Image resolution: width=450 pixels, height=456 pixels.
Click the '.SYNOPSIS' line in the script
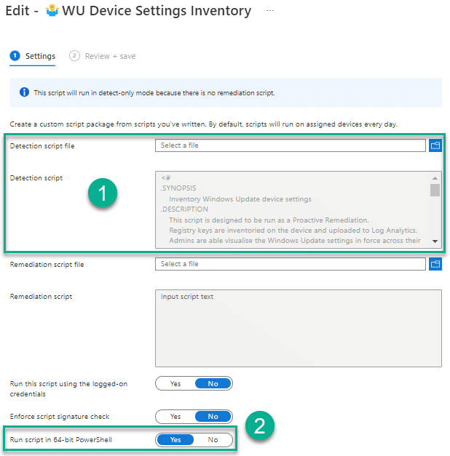(178, 188)
